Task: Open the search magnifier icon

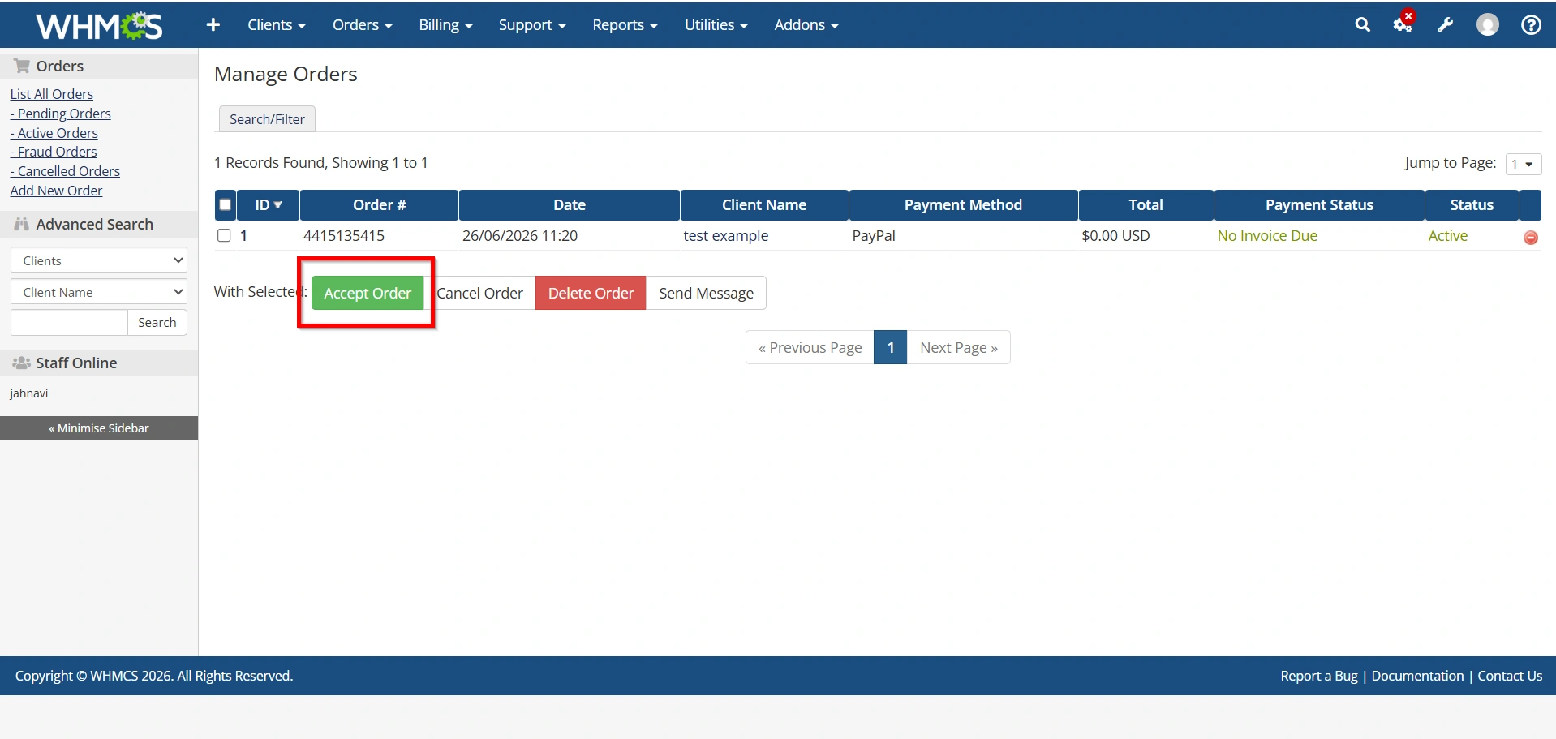Action: click(x=1362, y=25)
